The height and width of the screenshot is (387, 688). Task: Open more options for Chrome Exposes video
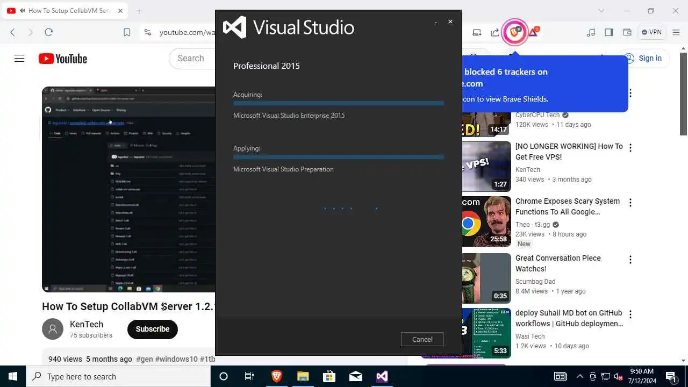630,203
